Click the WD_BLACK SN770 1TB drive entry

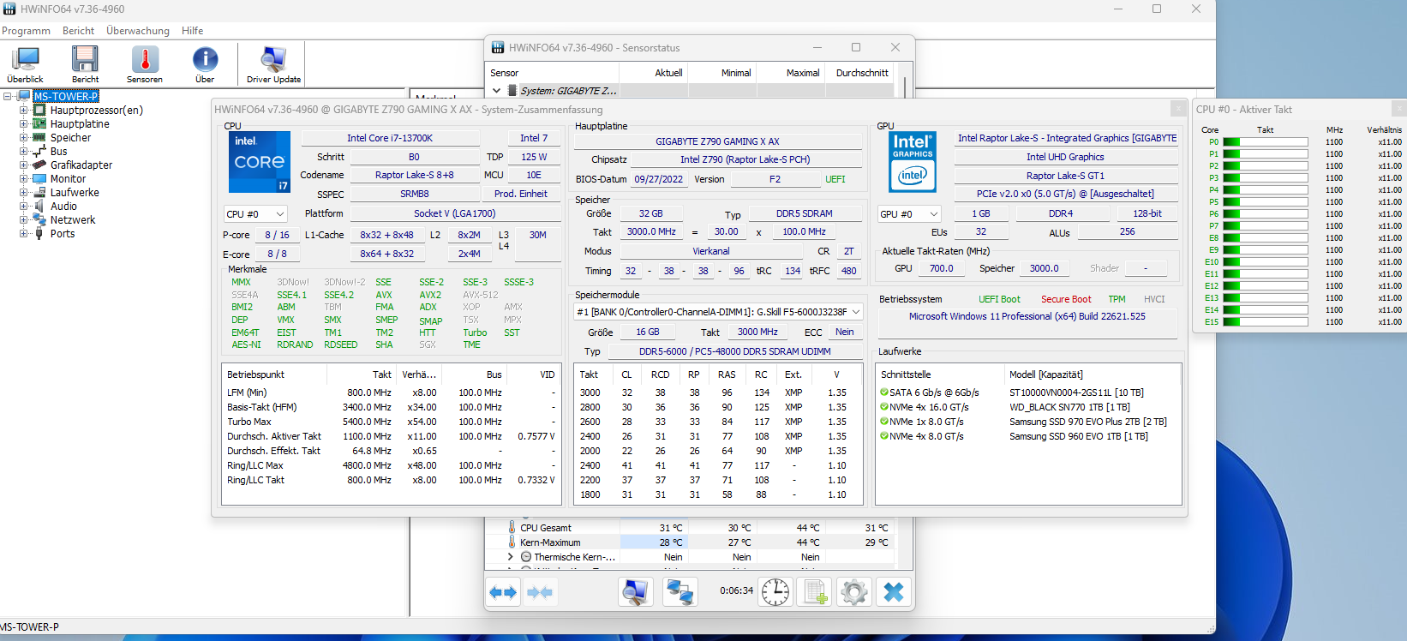point(1069,407)
